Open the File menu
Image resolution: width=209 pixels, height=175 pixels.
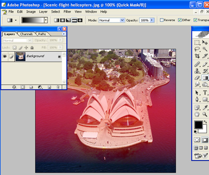pos(11,12)
